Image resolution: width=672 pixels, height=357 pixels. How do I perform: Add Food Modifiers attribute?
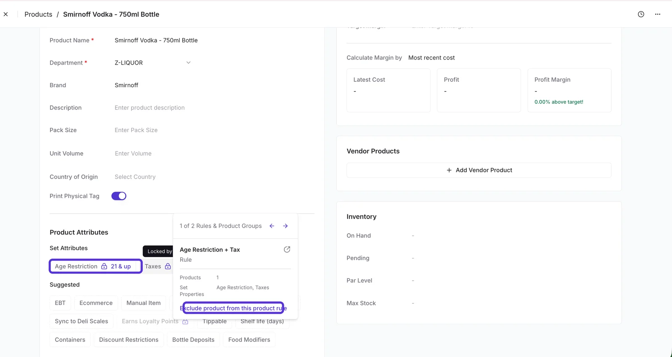[249, 340]
